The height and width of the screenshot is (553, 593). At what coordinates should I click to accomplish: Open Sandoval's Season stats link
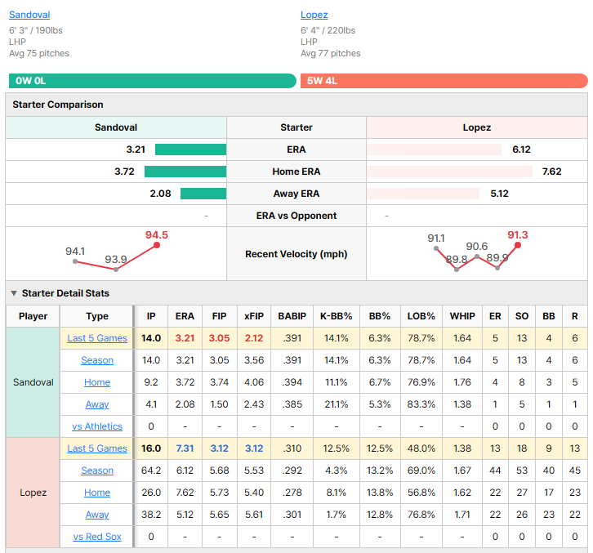tap(97, 360)
